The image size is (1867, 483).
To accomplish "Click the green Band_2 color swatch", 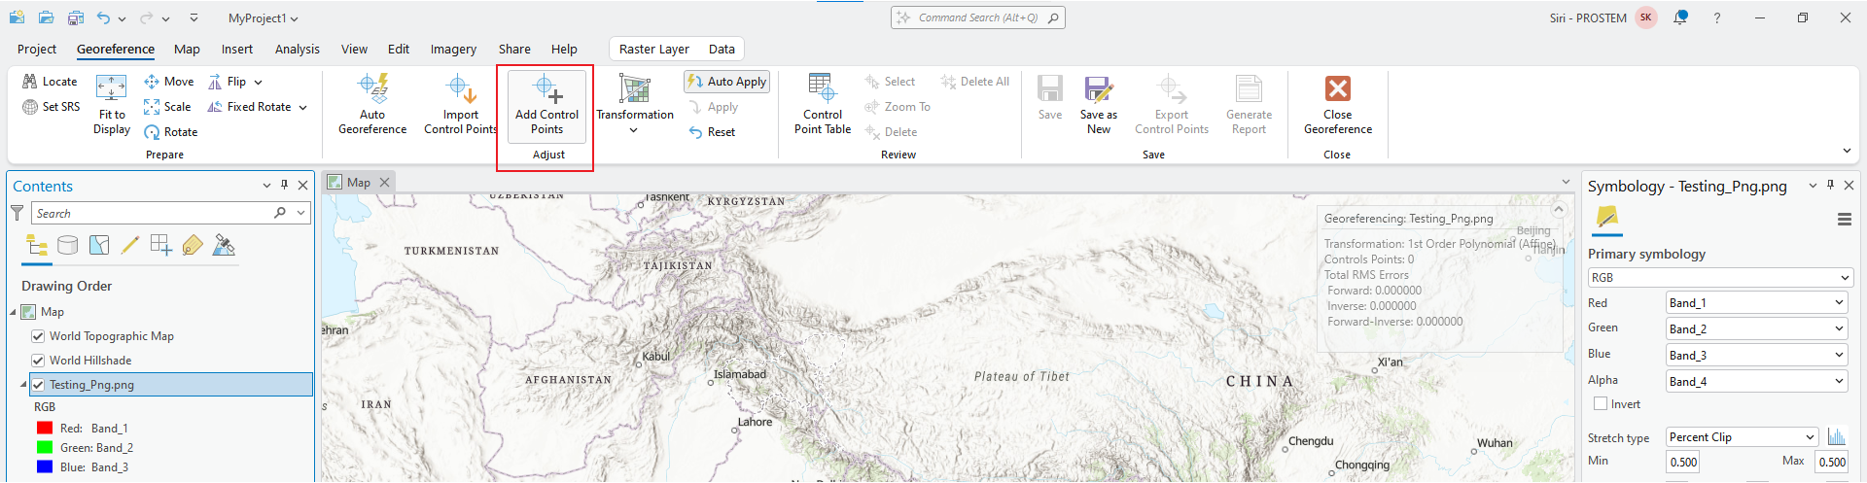I will coord(45,447).
